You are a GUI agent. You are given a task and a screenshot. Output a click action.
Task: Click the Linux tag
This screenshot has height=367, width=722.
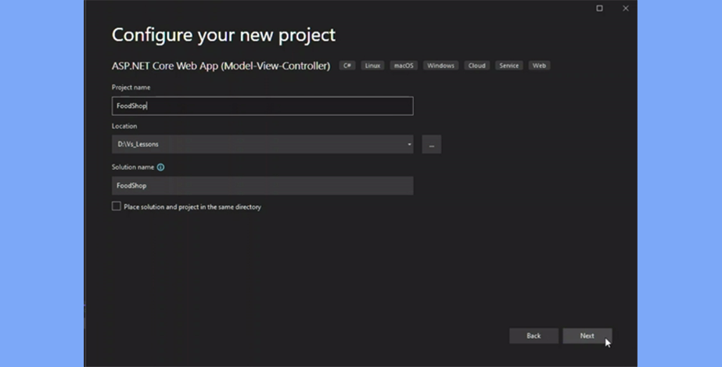coord(372,66)
